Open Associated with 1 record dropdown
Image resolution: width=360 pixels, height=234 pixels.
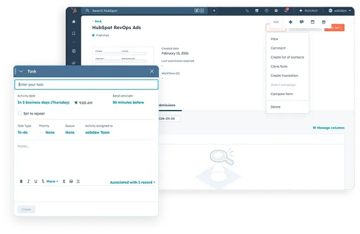tap(133, 182)
